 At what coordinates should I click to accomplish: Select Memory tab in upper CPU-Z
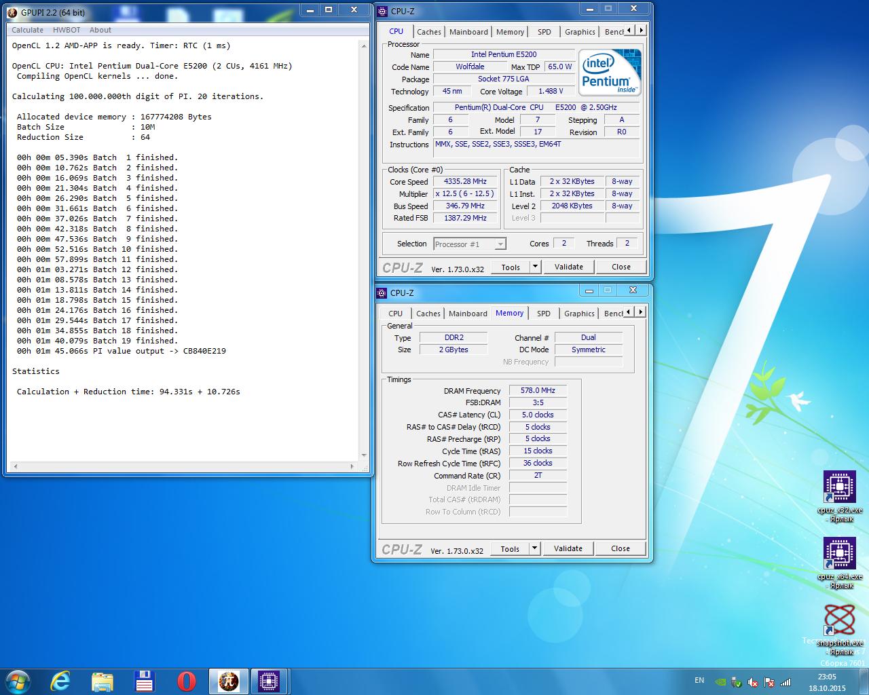click(x=510, y=32)
